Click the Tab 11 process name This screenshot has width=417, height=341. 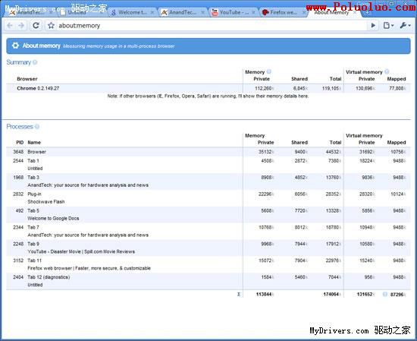point(34,260)
